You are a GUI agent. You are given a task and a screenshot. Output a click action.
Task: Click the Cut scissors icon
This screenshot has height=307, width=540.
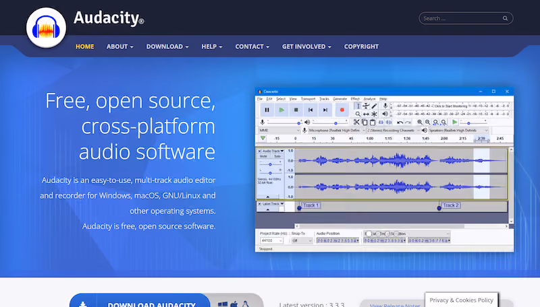click(356, 122)
